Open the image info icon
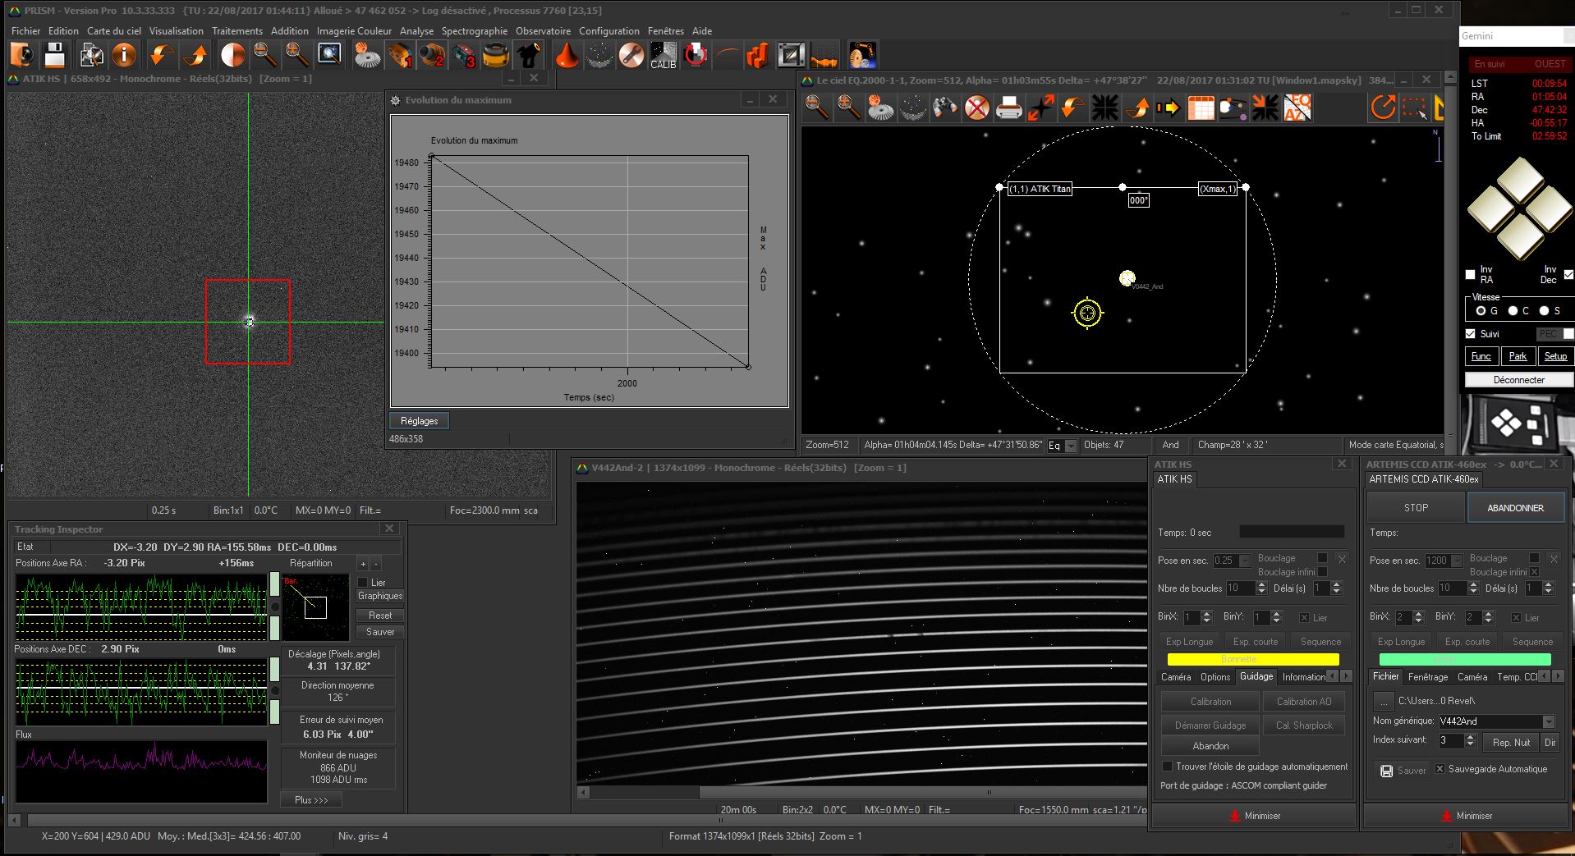The height and width of the screenshot is (856, 1575). pyautogui.click(x=124, y=56)
